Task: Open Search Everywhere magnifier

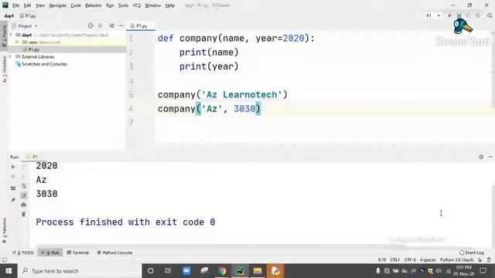Action: (x=490, y=15)
